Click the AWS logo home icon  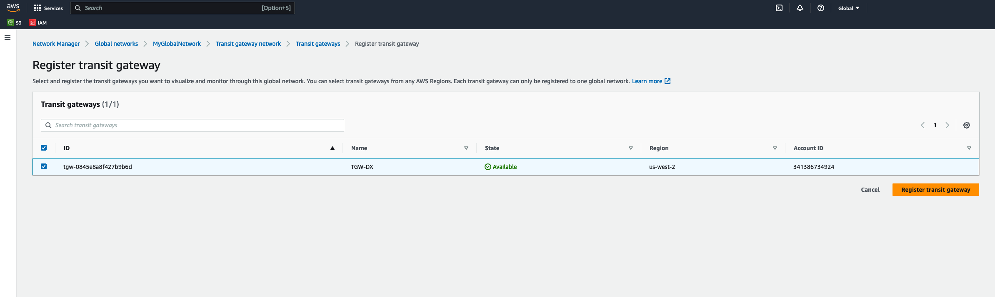(x=13, y=8)
